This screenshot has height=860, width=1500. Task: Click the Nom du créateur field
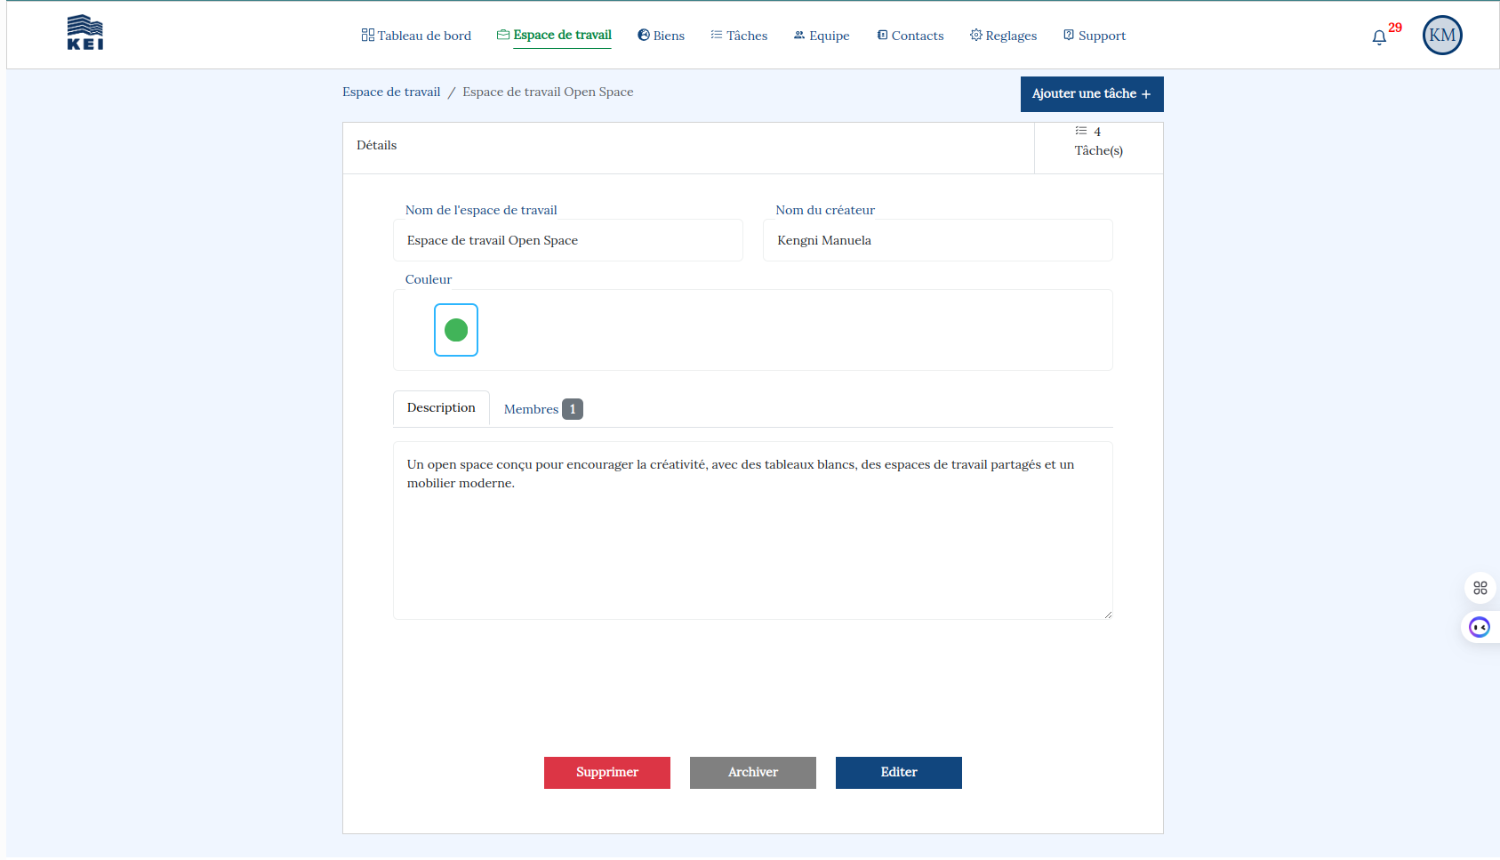tap(938, 240)
